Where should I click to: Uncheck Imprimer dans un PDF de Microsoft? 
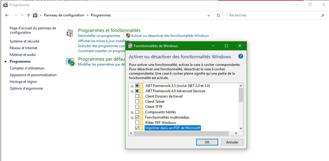pyautogui.click(x=137, y=128)
